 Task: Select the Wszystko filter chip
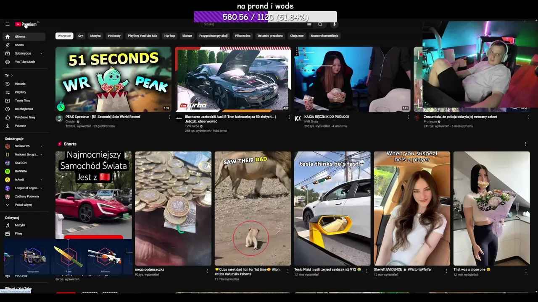64,36
